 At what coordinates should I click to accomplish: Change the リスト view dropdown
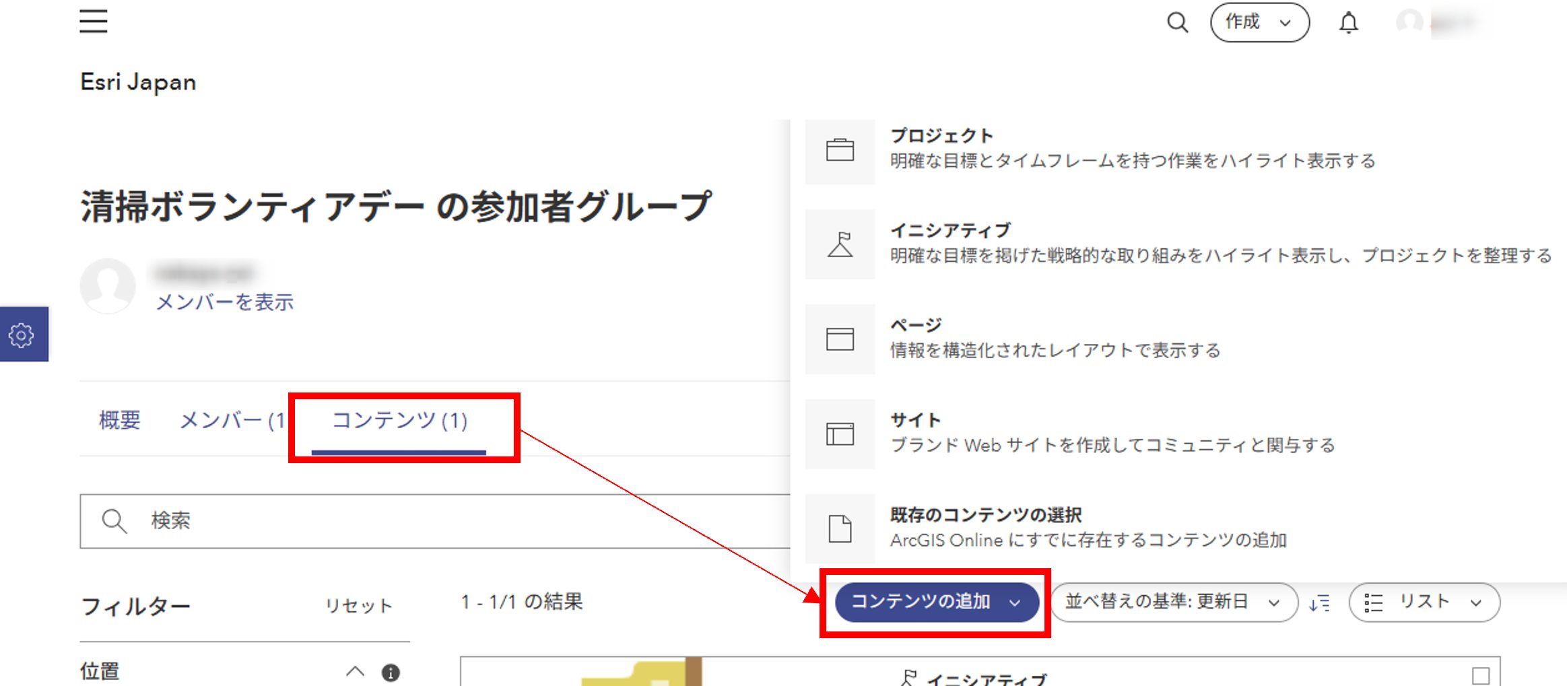1424,602
